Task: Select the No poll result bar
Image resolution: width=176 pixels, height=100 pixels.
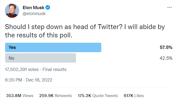Action: (41, 58)
